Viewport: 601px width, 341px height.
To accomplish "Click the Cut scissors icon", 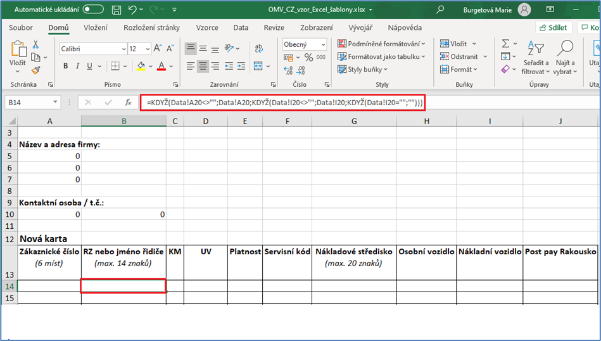I will point(35,44).
